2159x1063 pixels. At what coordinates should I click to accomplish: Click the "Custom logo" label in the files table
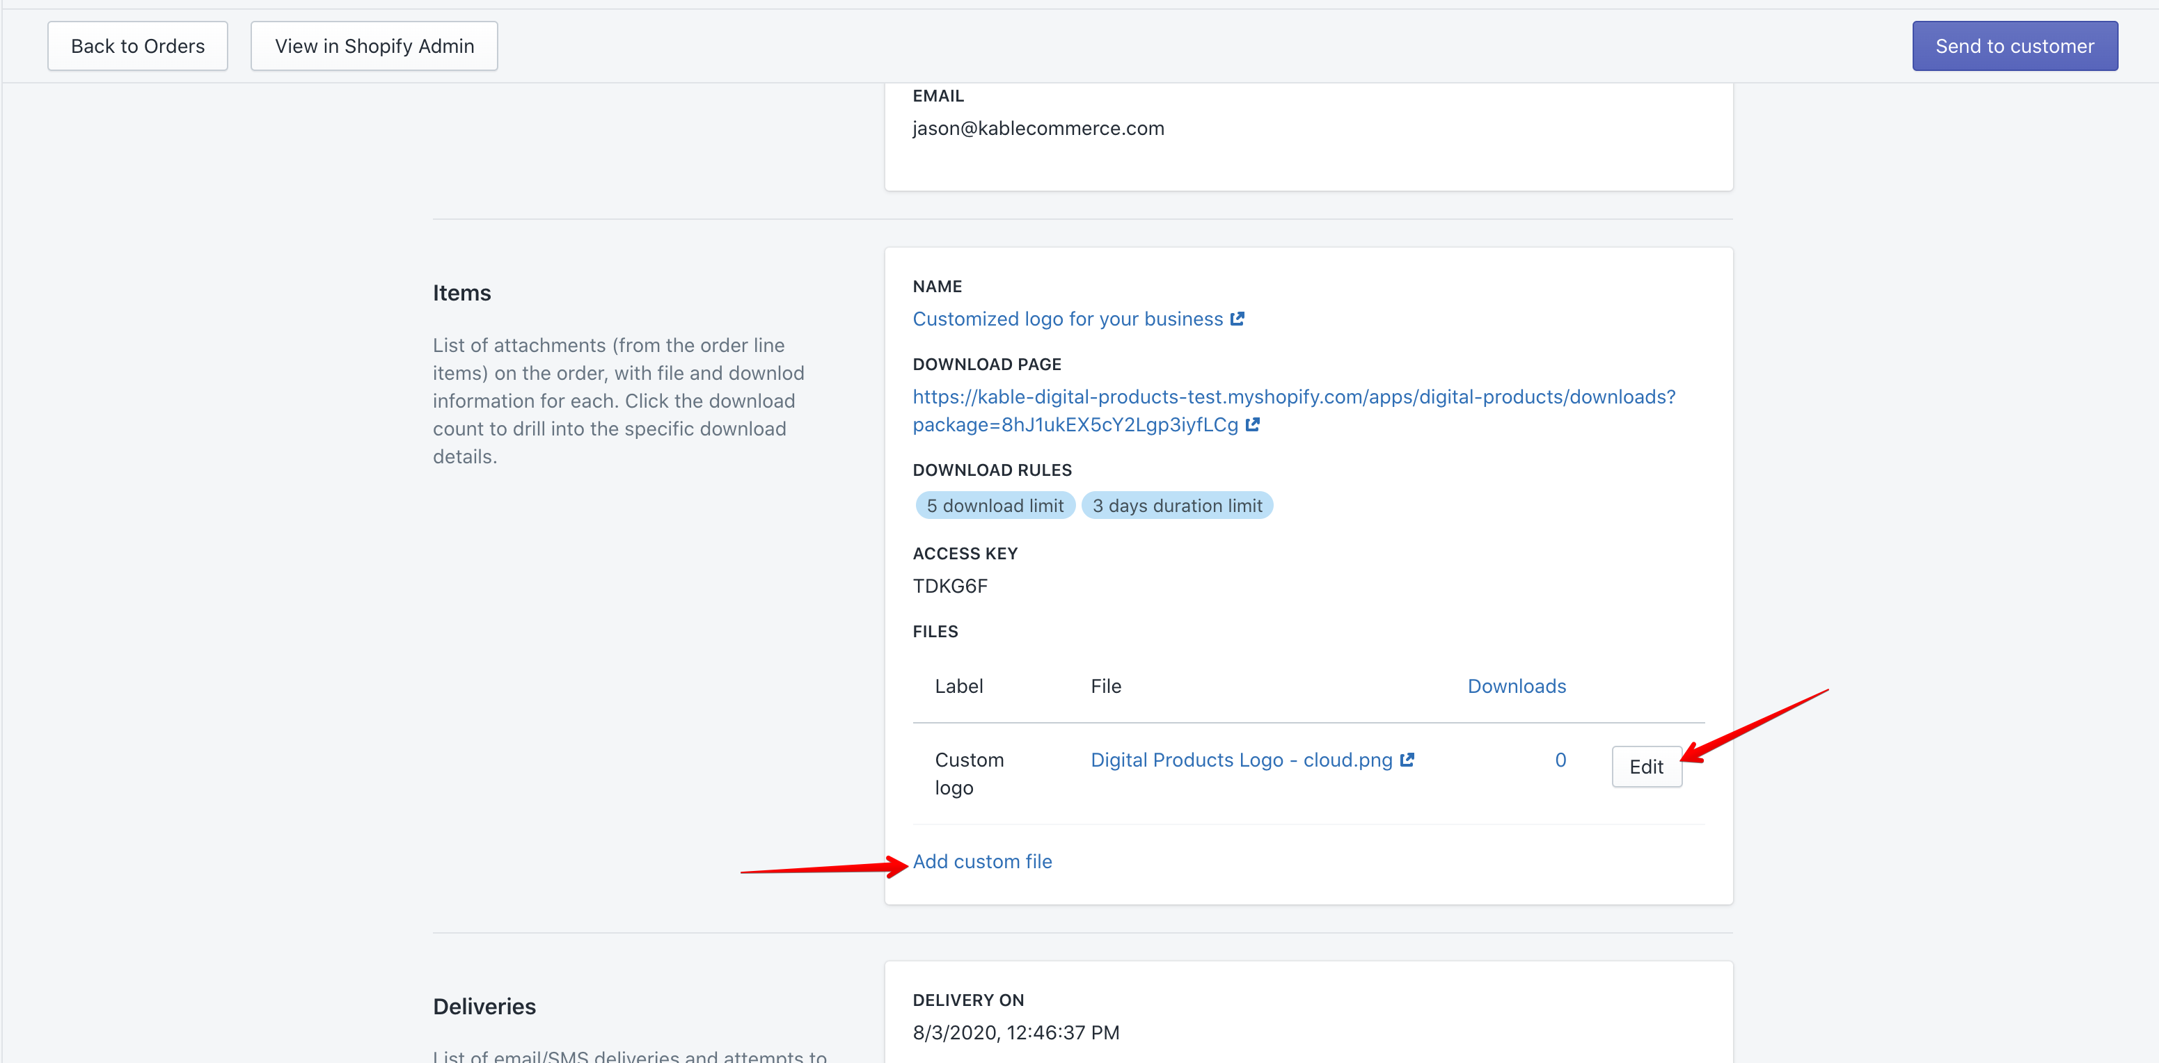[x=969, y=772]
